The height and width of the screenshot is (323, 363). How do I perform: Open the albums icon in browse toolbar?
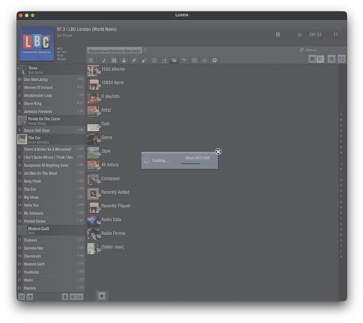[114, 61]
